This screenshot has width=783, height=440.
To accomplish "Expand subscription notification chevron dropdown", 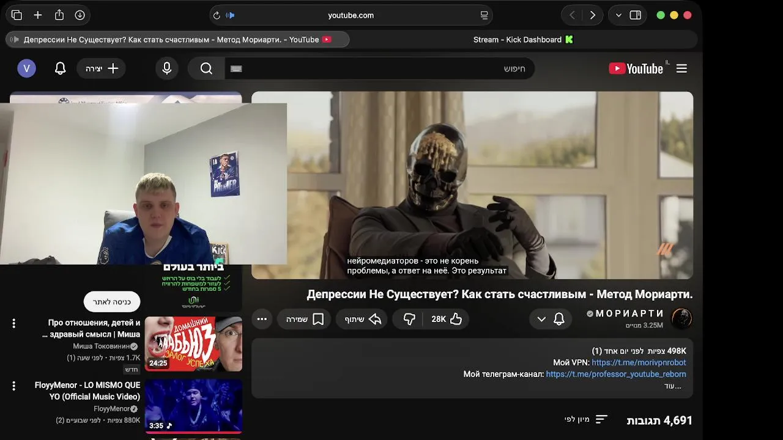I will point(541,319).
